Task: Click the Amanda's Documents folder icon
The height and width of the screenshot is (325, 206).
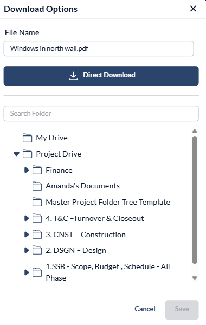Action: [37, 186]
